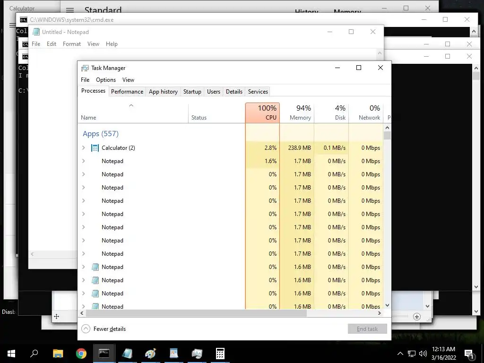
Task: Switch to Users tab
Action: (x=214, y=92)
